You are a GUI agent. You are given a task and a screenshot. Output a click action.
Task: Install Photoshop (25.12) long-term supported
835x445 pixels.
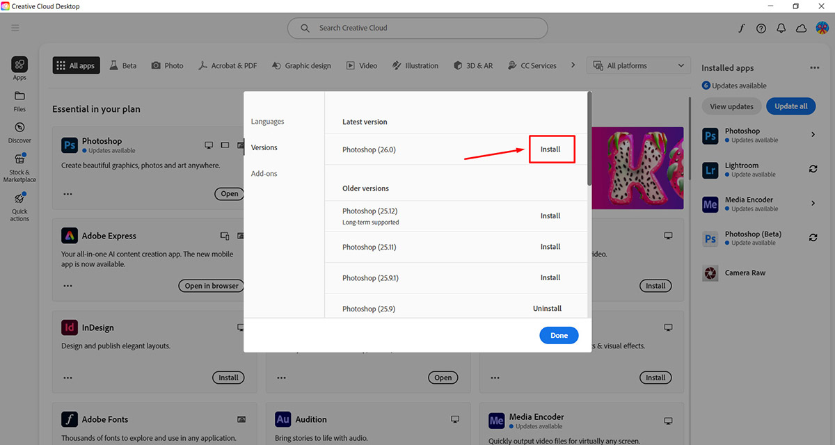coord(550,216)
